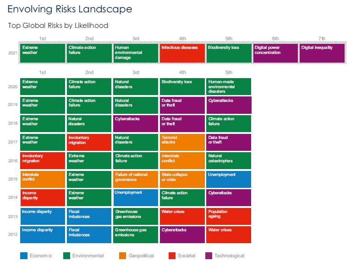The width and height of the screenshot is (351, 266).
Task: Select the State collapse or crisis cell
Action: (x=182, y=179)
